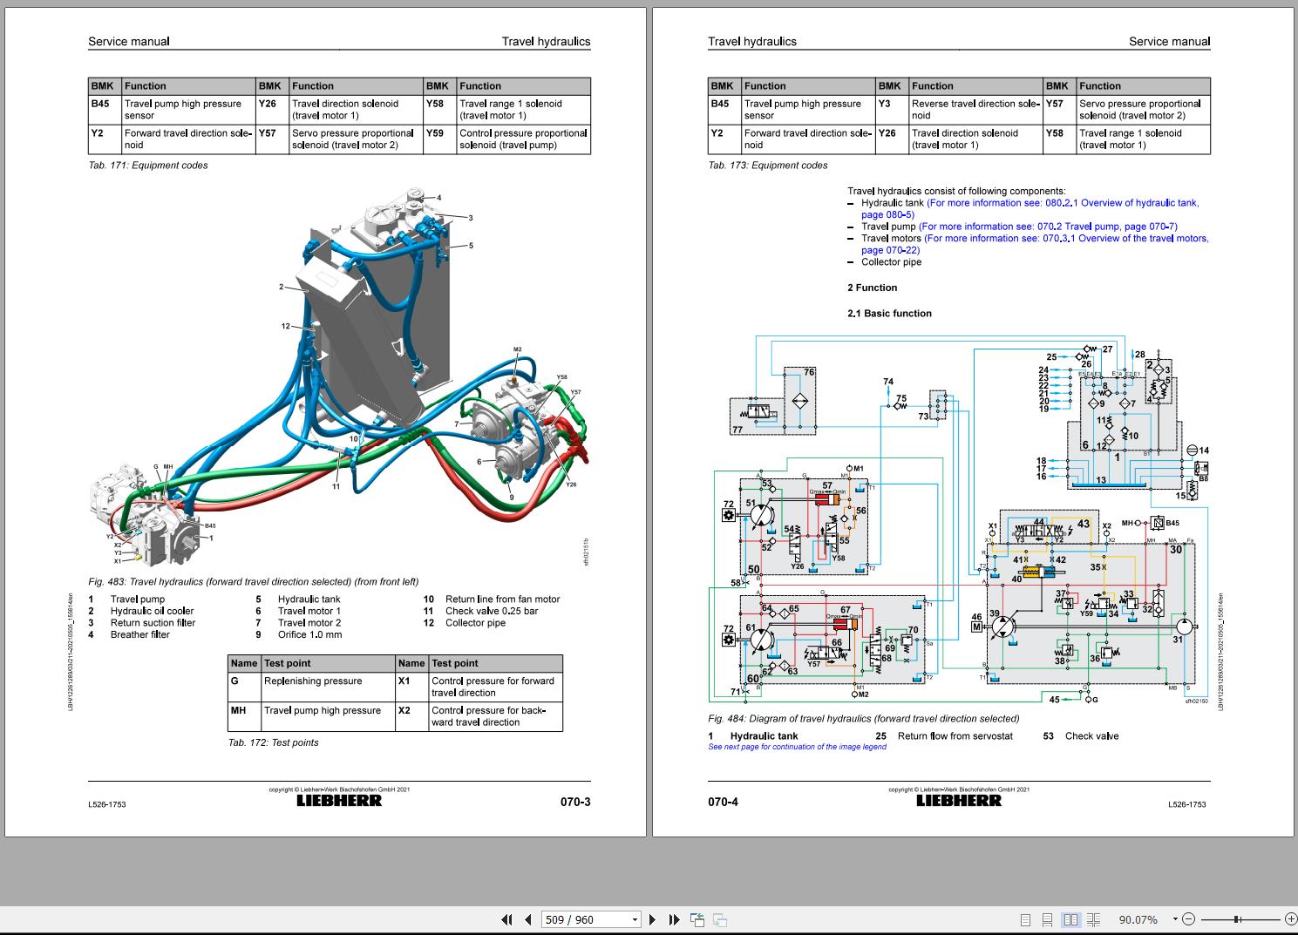Viewport: 1298px width, 935px height.
Task: Open Overview of the travel motors link
Action: (1066, 238)
